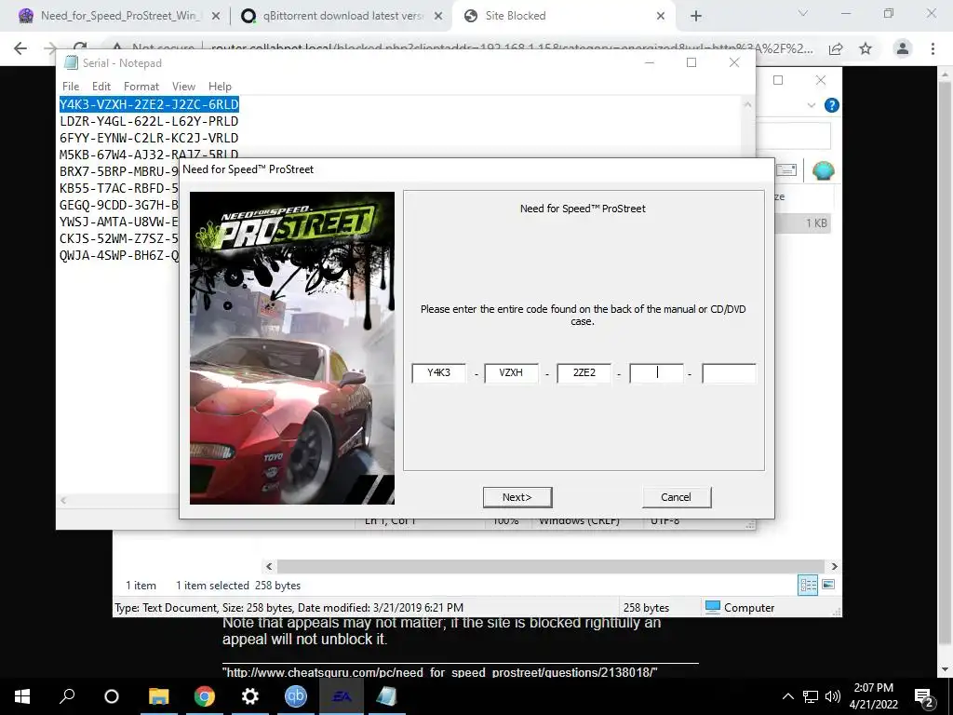Click Notepad scroll up arrow
The image size is (953, 715).
click(x=747, y=104)
